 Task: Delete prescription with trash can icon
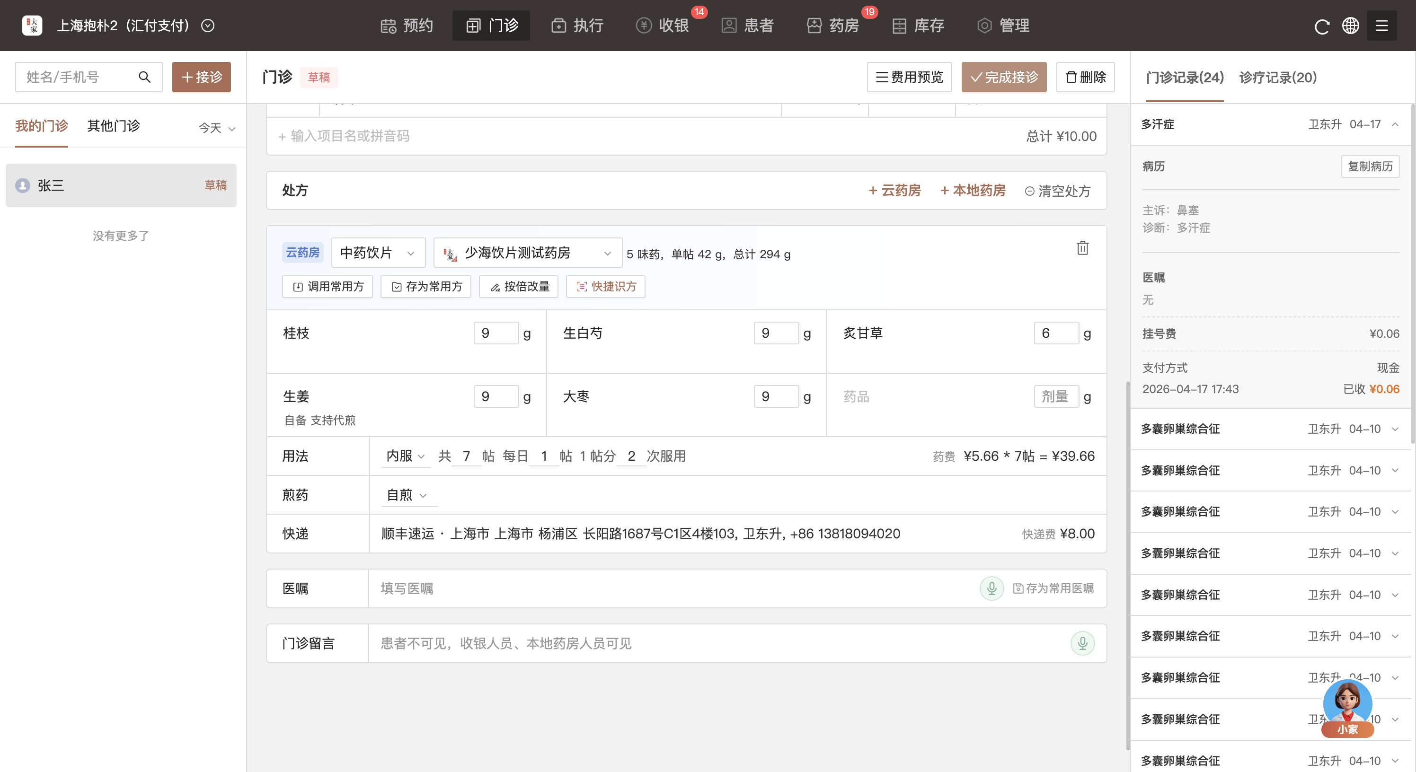[1082, 248]
